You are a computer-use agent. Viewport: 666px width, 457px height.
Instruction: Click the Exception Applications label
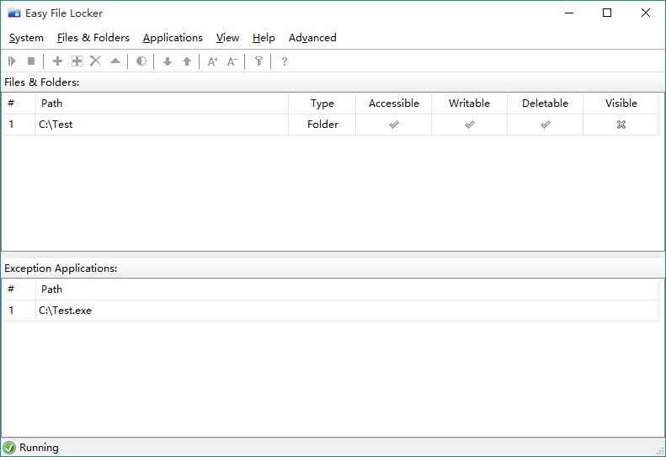point(61,268)
